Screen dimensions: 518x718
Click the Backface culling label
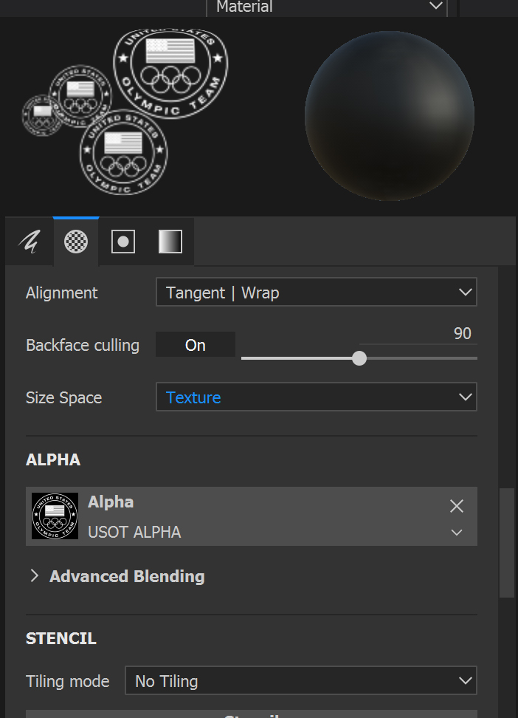tap(83, 345)
